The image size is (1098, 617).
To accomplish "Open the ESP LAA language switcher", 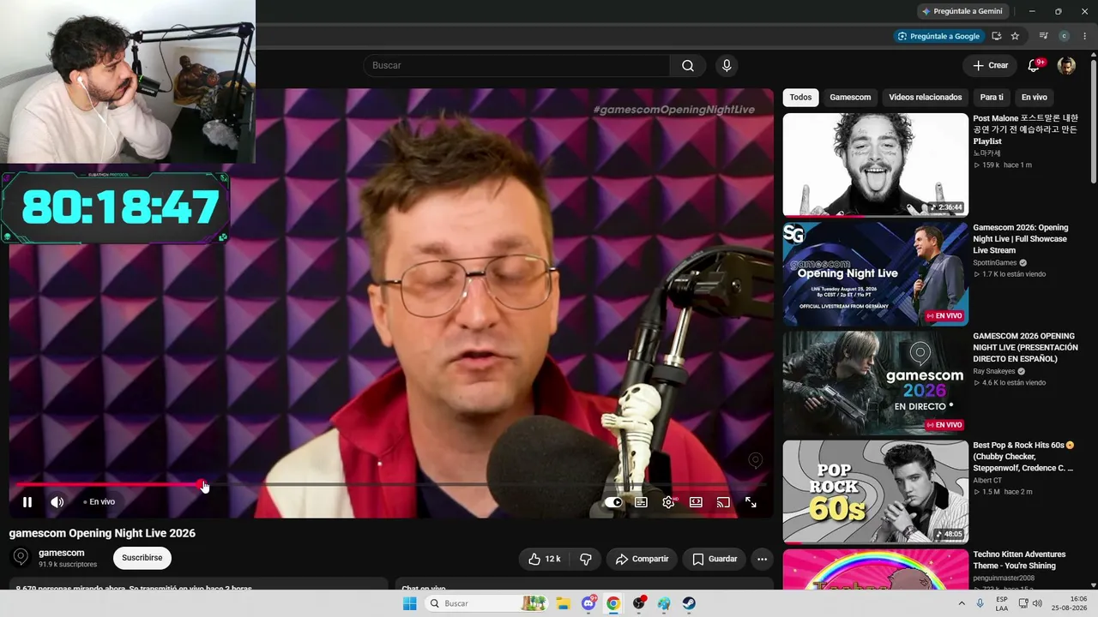I will coord(1002,603).
